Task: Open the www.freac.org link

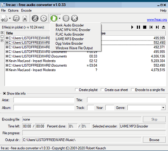Action: [x=157, y=20]
